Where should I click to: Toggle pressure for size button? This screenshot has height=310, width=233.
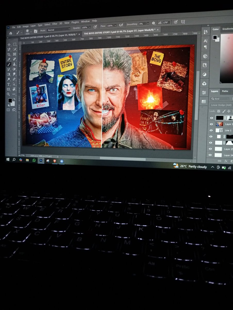click(176, 22)
